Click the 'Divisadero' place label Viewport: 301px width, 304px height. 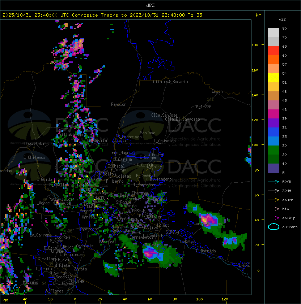[161, 179]
